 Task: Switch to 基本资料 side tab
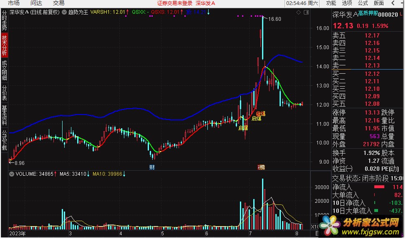point(5,115)
